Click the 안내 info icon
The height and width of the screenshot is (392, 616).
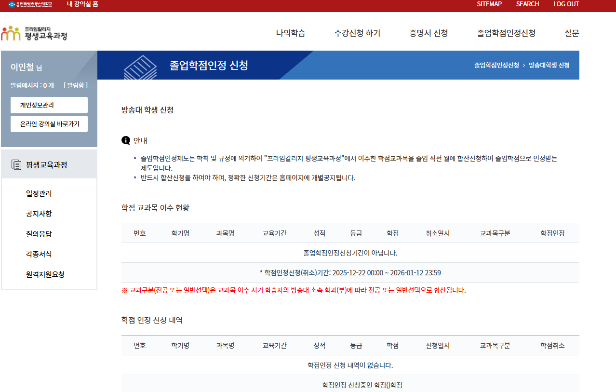[126, 140]
